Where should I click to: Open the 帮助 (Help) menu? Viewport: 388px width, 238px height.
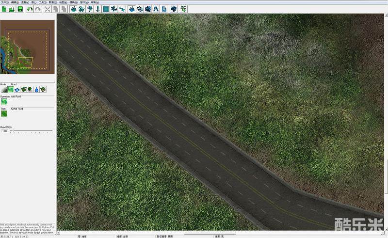(95, 2)
